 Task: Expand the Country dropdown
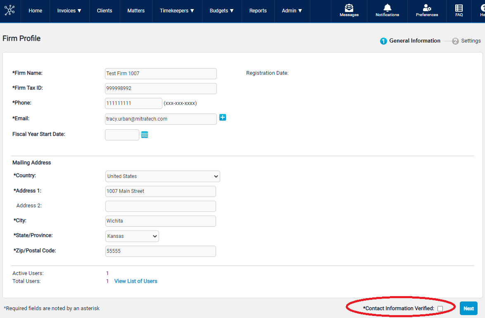[162, 176]
